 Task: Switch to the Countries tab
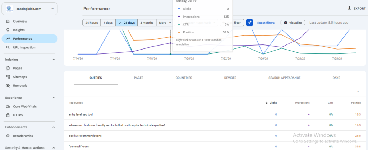[x=184, y=78]
